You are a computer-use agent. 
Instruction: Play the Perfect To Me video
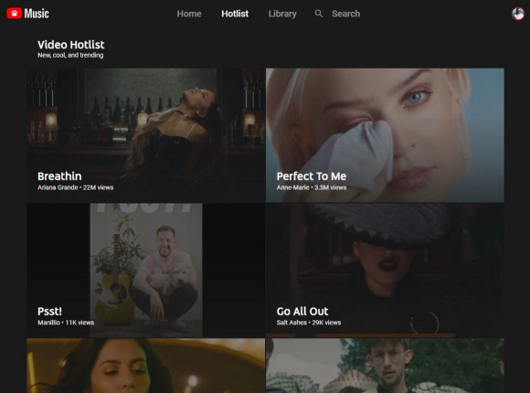coord(385,135)
